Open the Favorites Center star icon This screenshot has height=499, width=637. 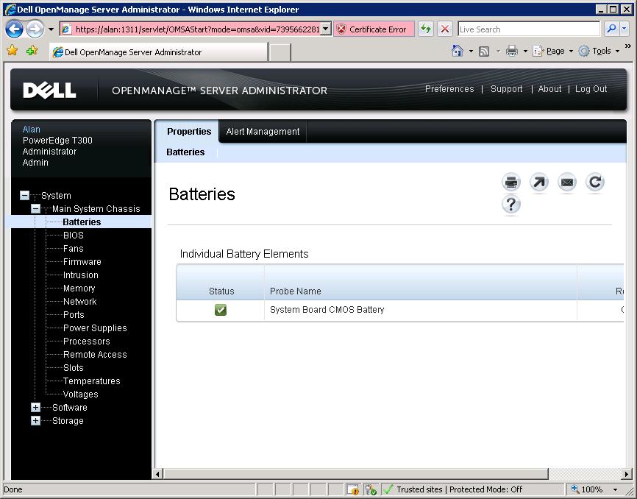[13, 50]
